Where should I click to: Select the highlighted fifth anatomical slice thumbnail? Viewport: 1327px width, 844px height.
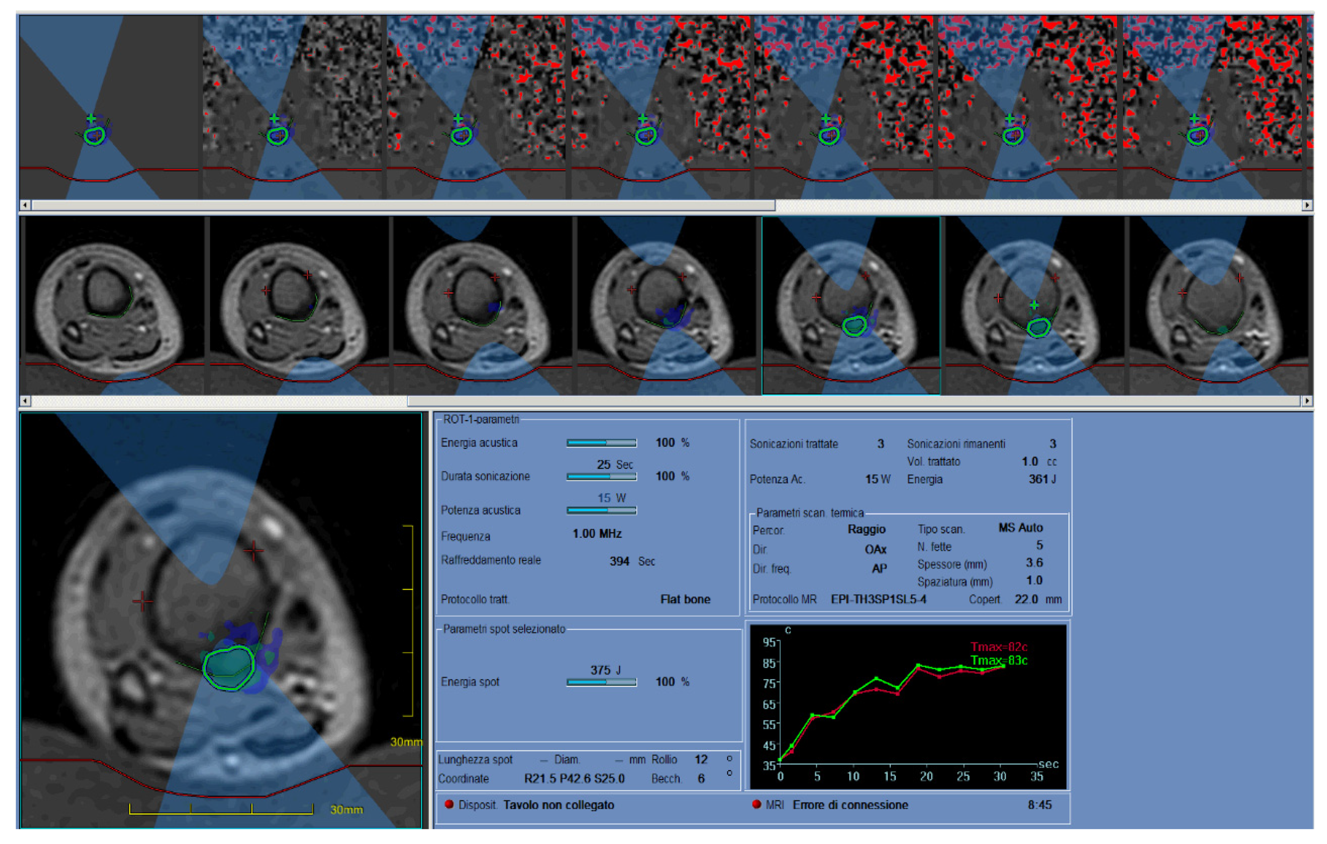point(851,306)
